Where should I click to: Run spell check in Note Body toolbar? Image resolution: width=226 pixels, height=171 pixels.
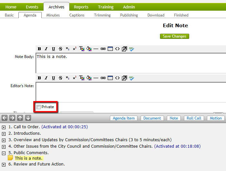point(132,49)
